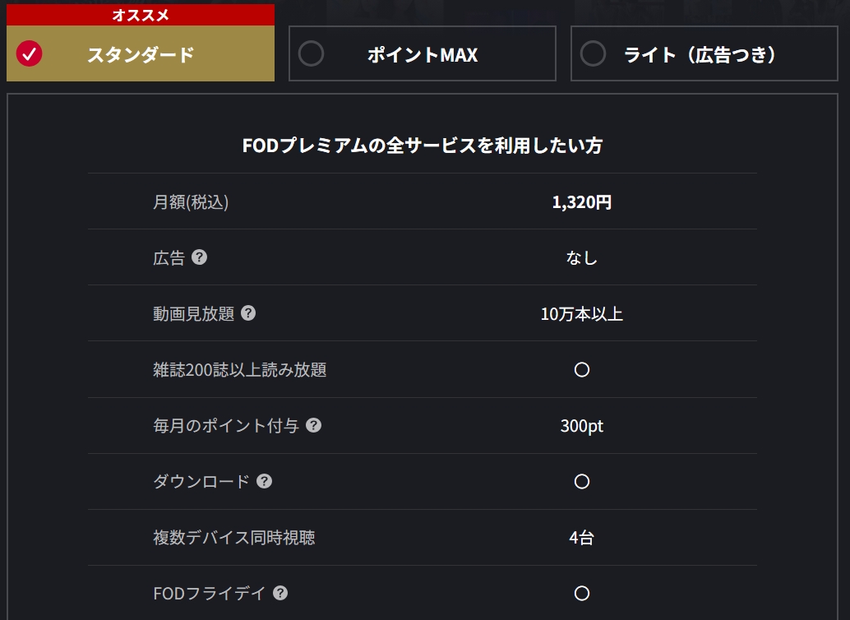Click the ライト（広告つき） plan label text

[700, 55]
